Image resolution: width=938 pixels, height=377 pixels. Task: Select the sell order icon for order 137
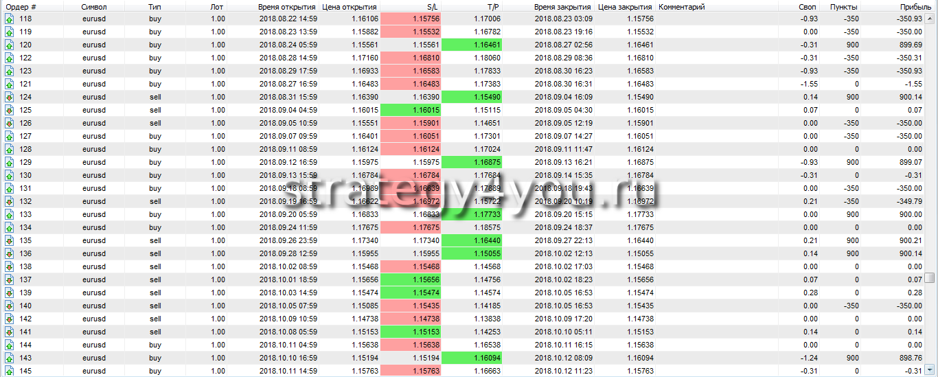pos(9,279)
